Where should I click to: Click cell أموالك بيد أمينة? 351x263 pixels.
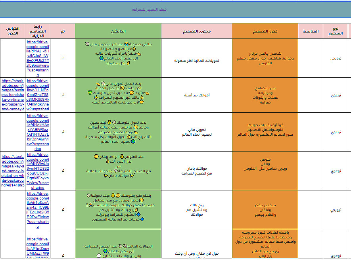197,95
